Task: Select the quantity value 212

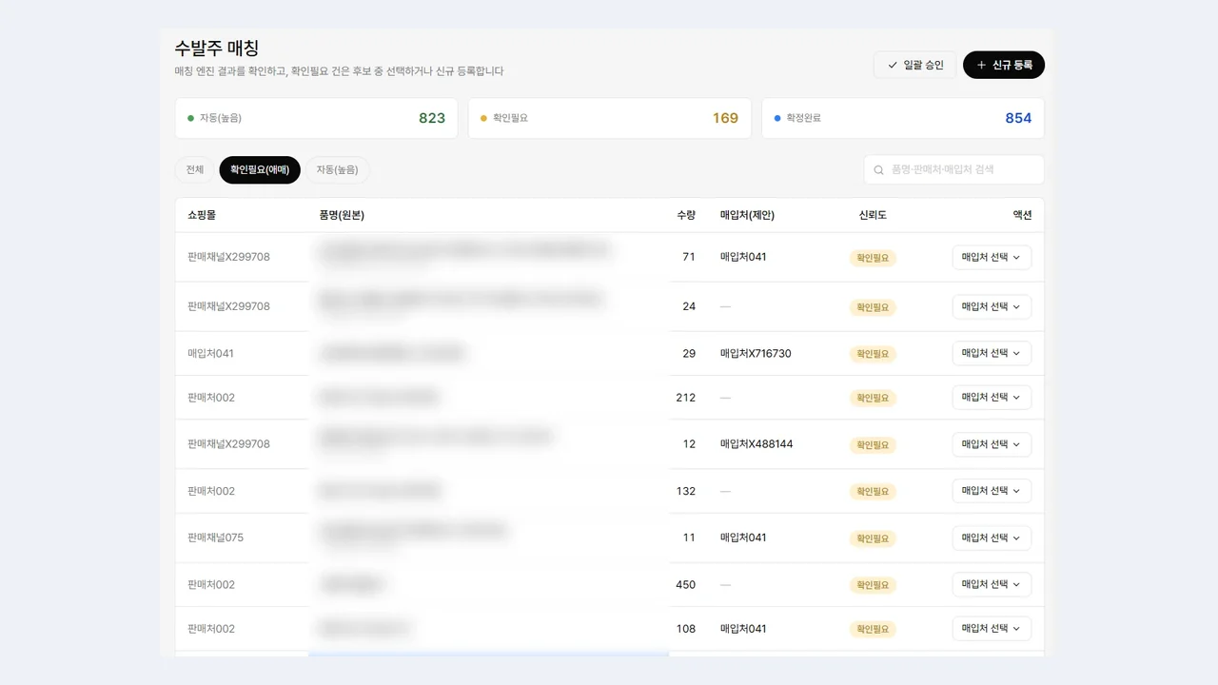Action: click(685, 397)
